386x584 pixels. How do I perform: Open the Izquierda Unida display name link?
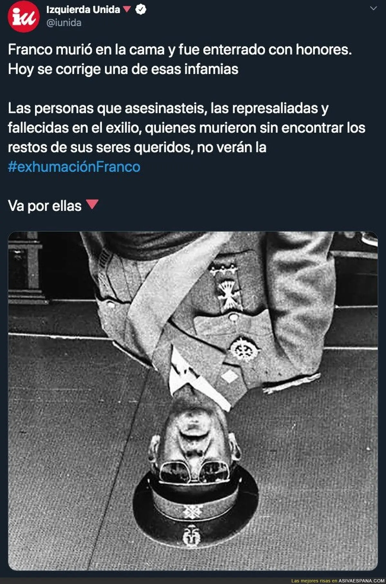83,10
